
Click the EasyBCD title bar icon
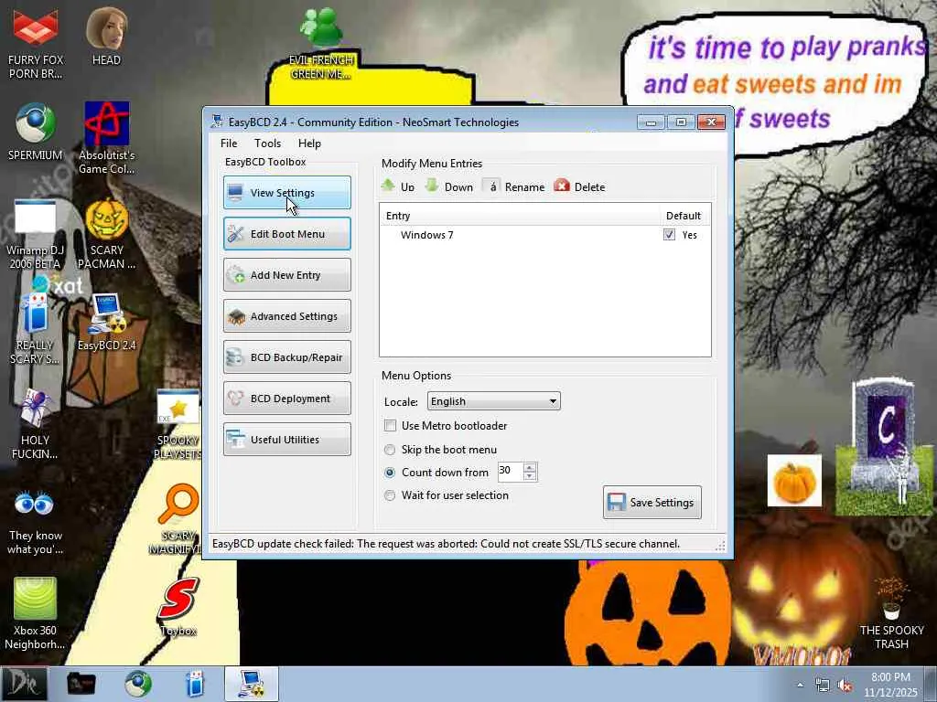pyautogui.click(x=216, y=122)
